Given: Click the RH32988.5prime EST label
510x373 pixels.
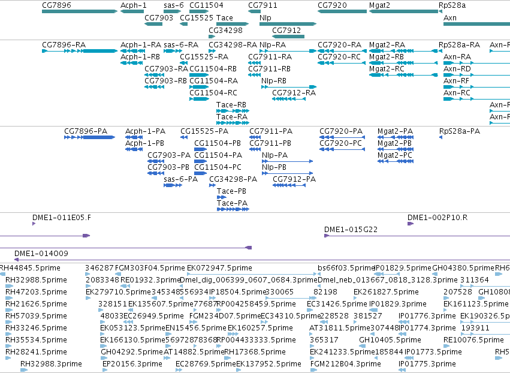Looking at the screenshot, I should 36,280.
